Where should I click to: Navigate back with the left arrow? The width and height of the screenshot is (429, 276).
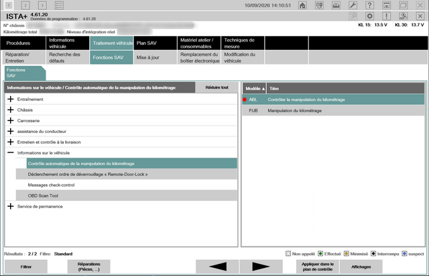tap(217, 267)
